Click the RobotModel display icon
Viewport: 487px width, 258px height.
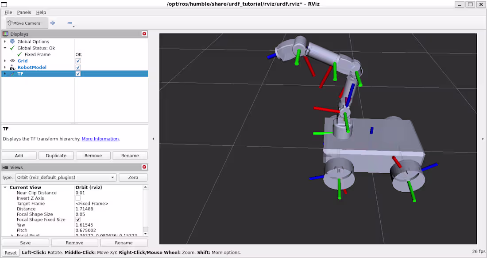12,67
